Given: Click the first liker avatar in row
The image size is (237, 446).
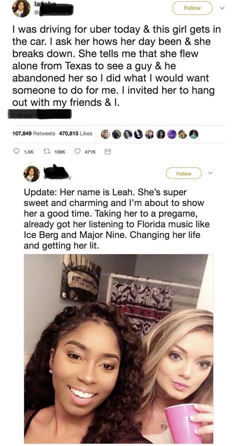Looking at the screenshot, I should pyautogui.click(x=105, y=134).
